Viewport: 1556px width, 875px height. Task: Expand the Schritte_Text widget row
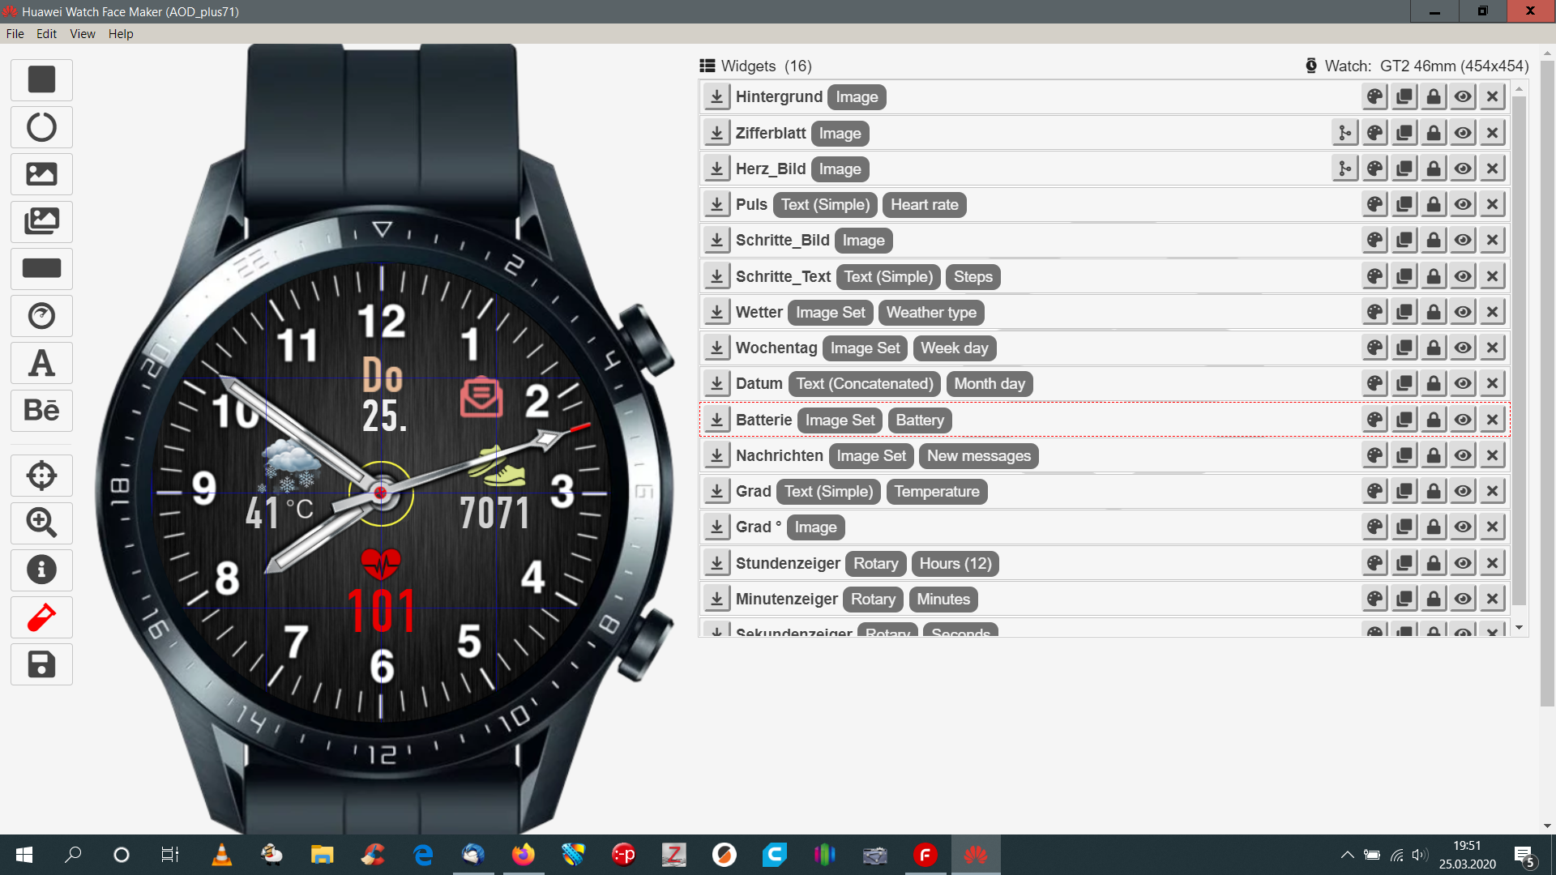pyautogui.click(x=716, y=276)
